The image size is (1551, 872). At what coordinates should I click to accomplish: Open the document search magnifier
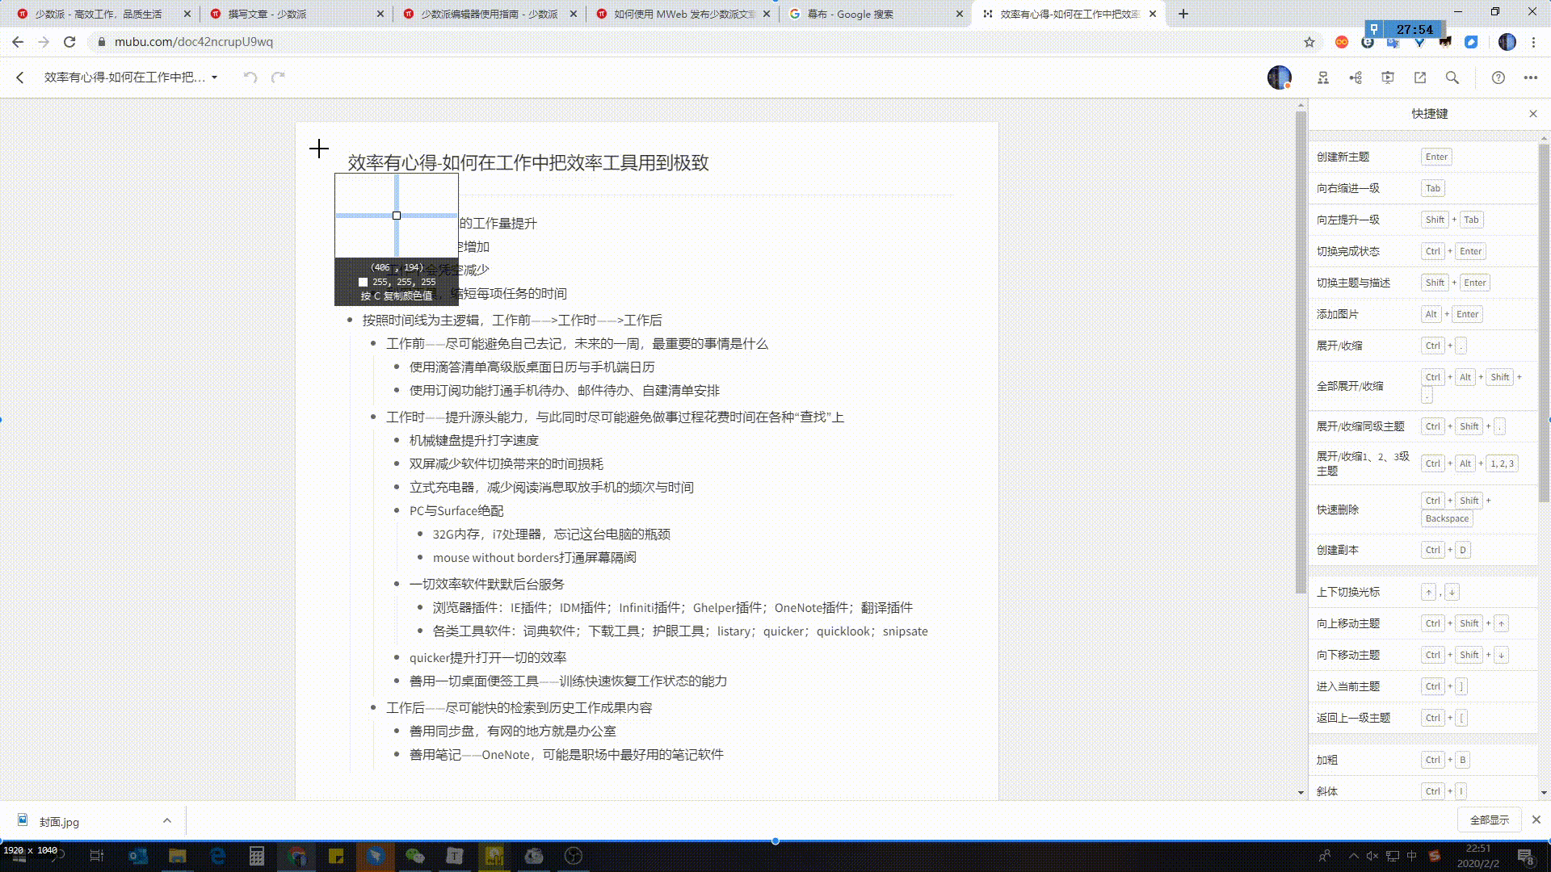[x=1452, y=78]
